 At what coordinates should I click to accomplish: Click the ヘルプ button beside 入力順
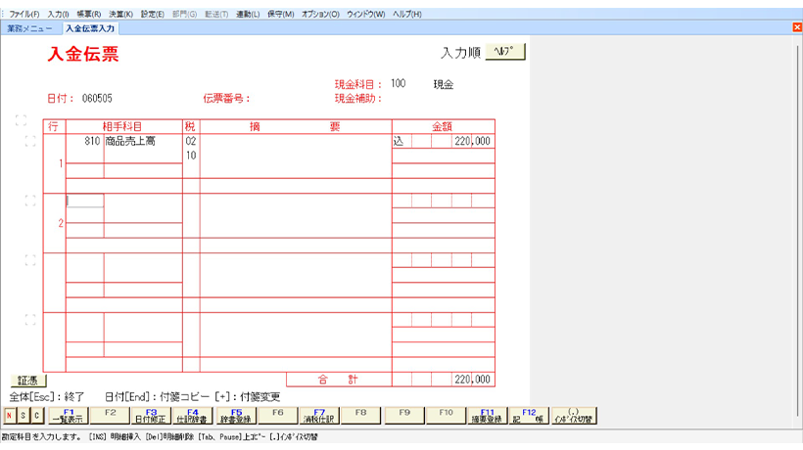tap(505, 51)
